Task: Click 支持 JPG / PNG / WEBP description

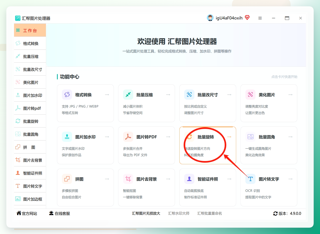Action: (80, 106)
